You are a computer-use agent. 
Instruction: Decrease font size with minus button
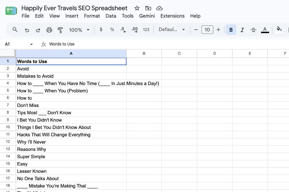pyautogui.click(x=196, y=29)
